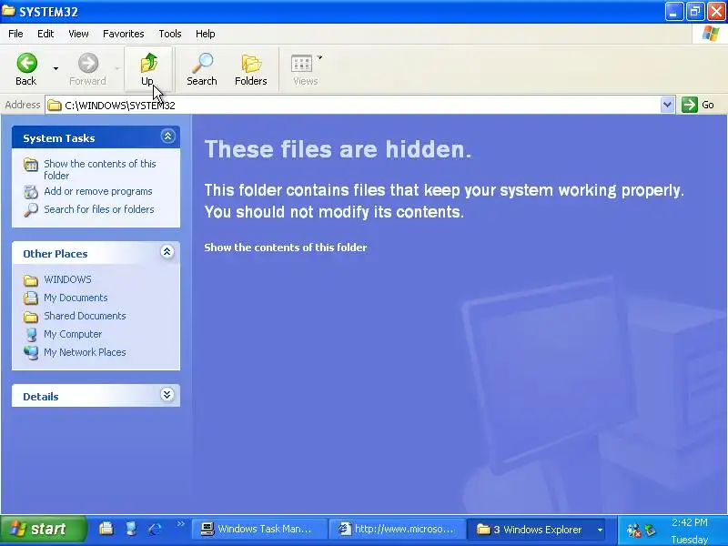Click the Show Desktop Quick Launch icon
The height and width of the screenshot is (546, 728).
tap(131, 529)
